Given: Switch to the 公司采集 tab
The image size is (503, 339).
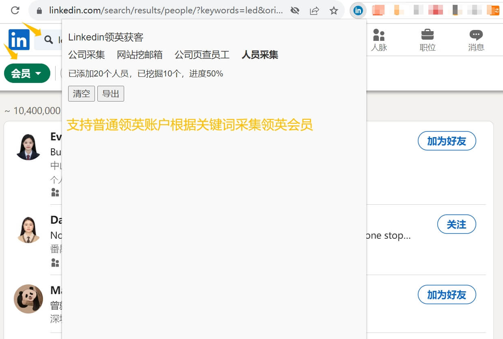Looking at the screenshot, I should 86,55.
